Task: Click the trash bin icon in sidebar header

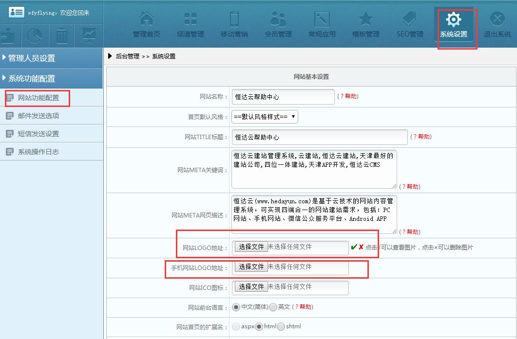Action: [x=62, y=36]
